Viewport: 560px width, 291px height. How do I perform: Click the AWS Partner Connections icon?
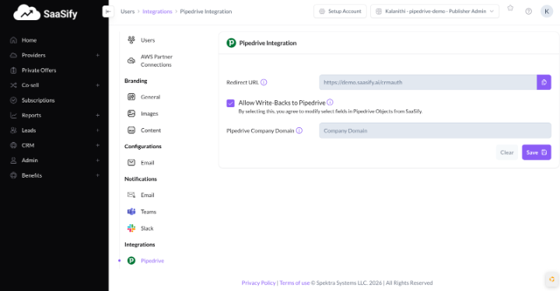(x=131, y=61)
